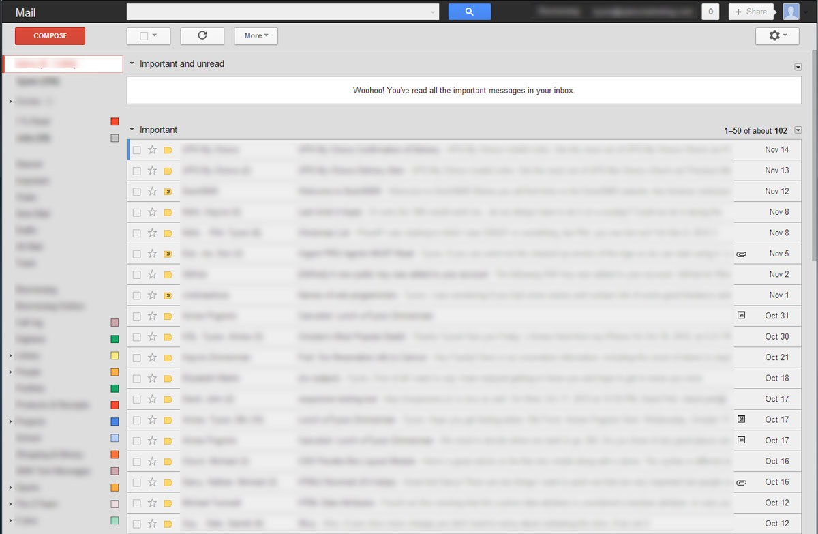This screenshot has height=534, width=818.
Task: Show search options arrow in search box
Action: coord(434,12)
